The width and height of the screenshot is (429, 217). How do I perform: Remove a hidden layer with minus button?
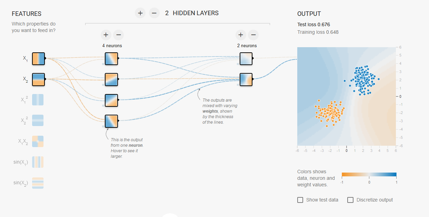[x=154, y=13]
